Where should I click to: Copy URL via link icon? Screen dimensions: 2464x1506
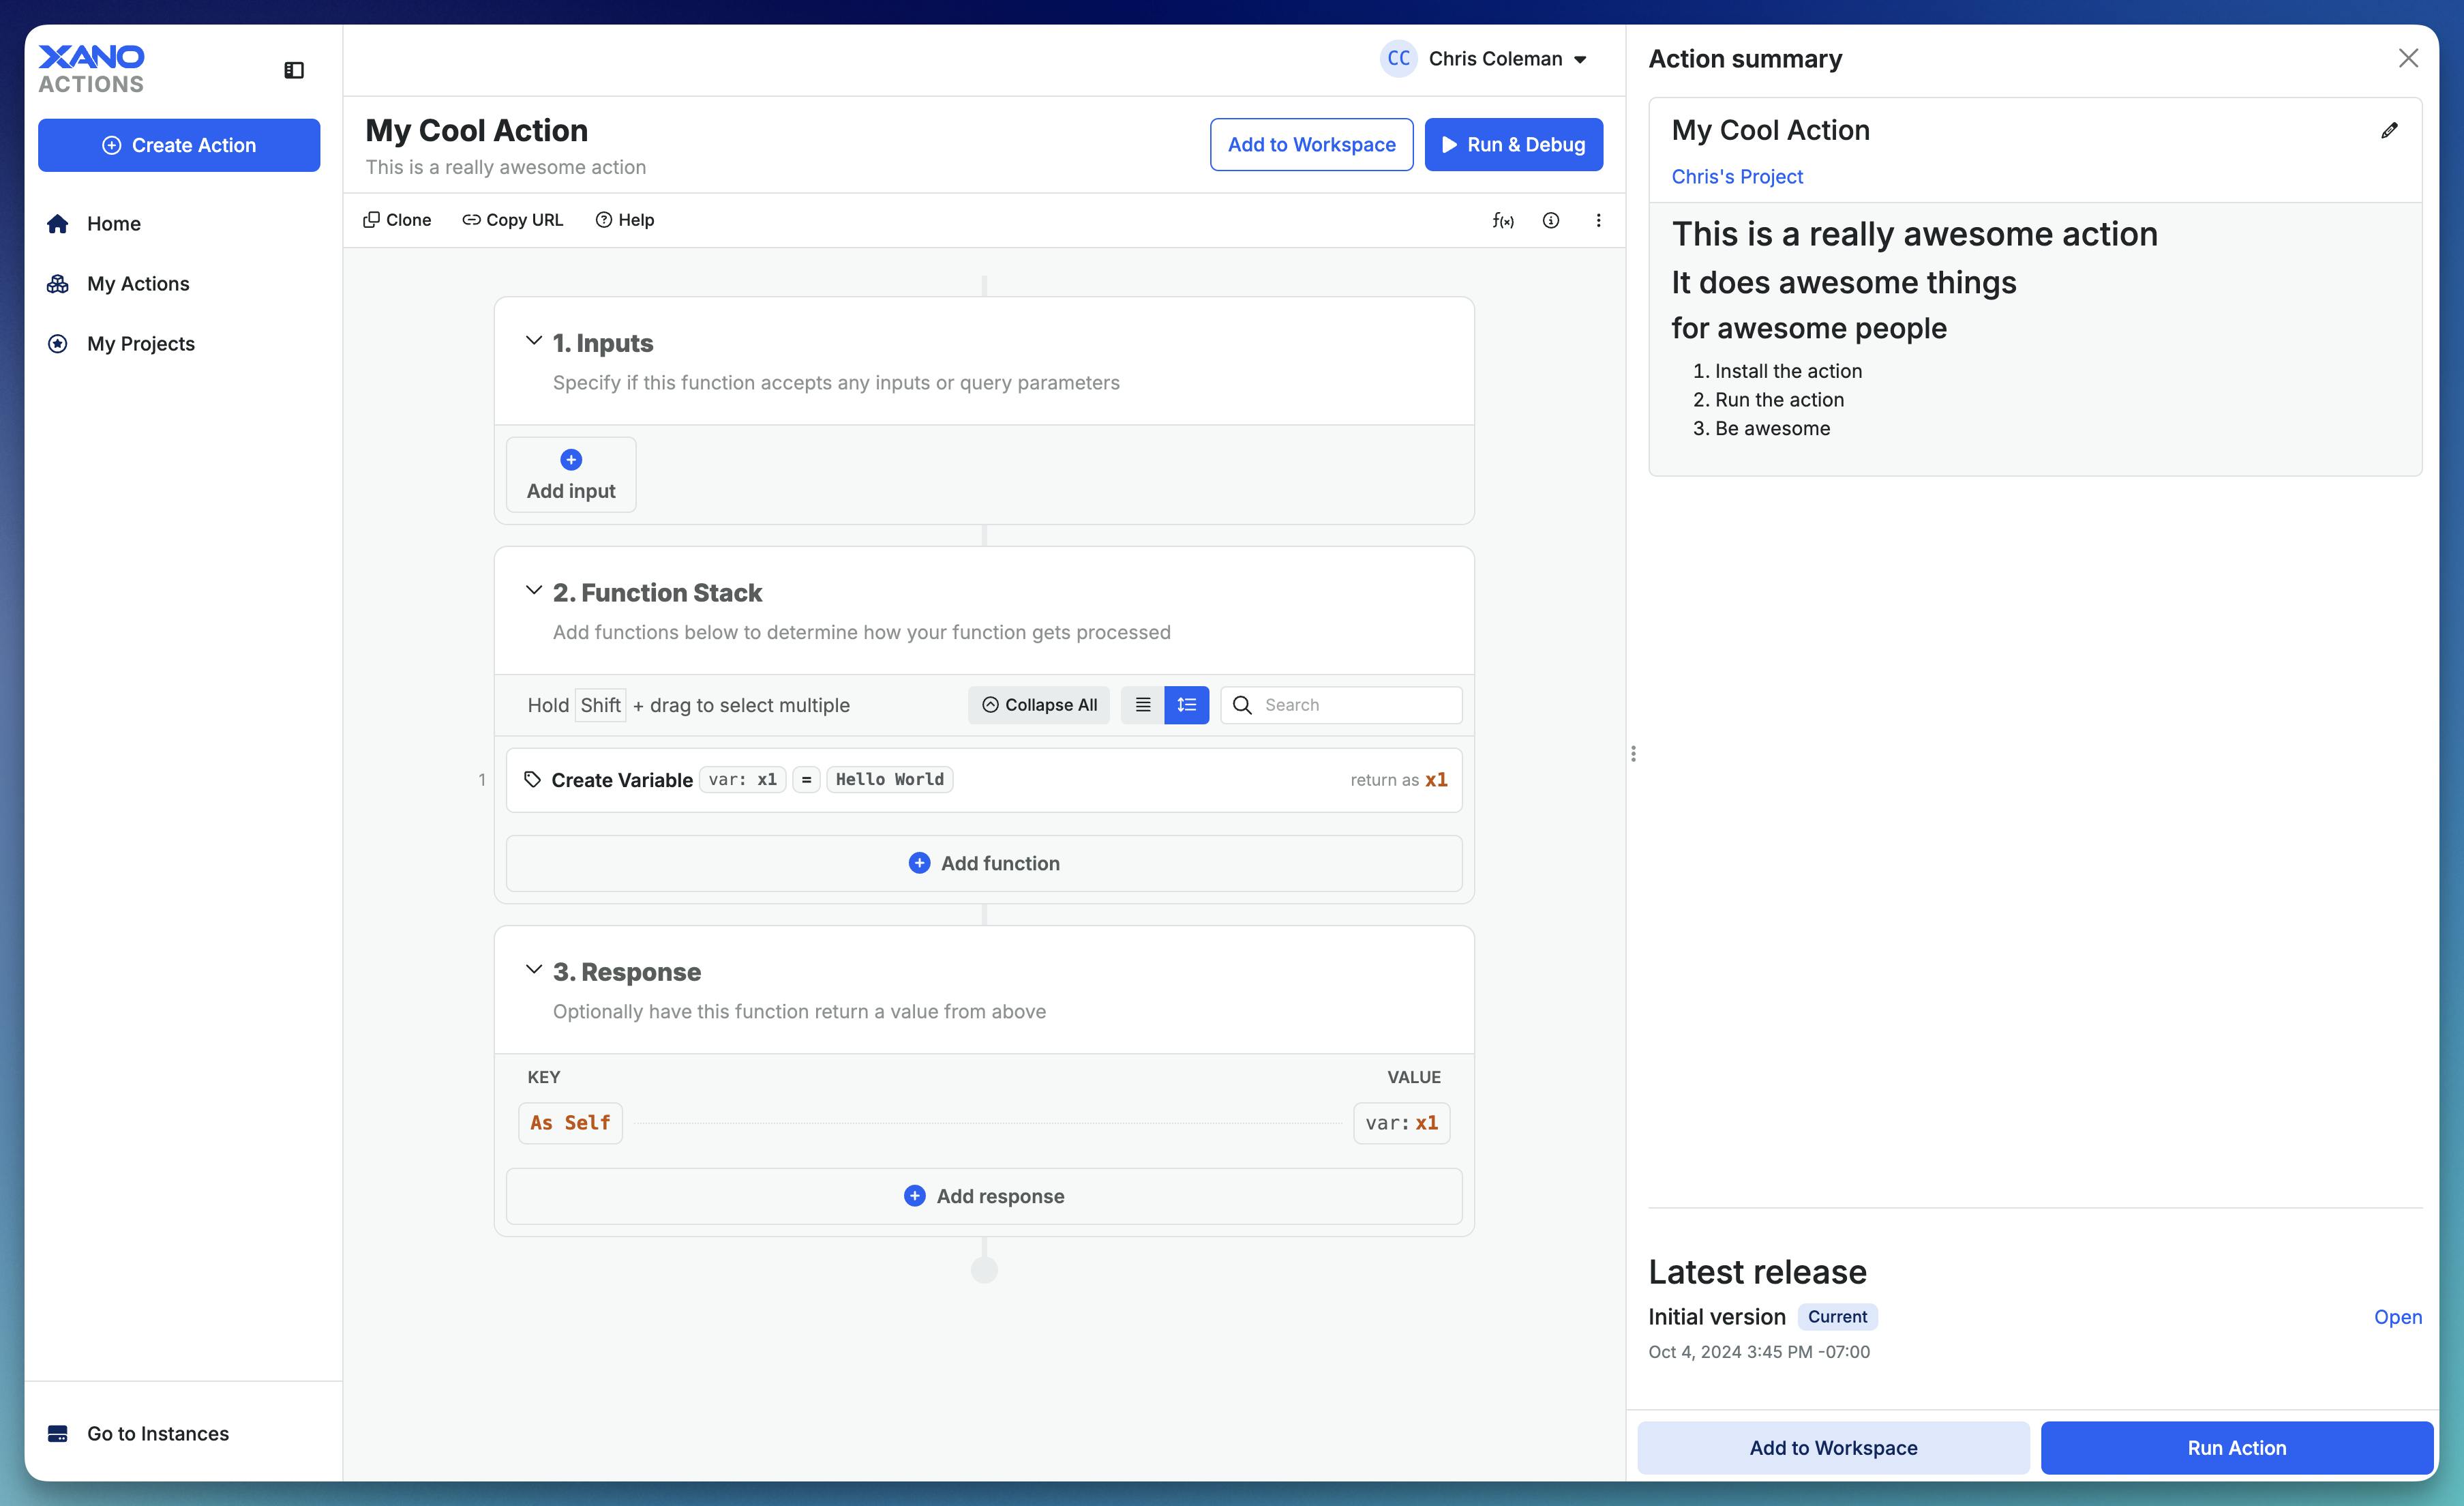coord(512,220)
